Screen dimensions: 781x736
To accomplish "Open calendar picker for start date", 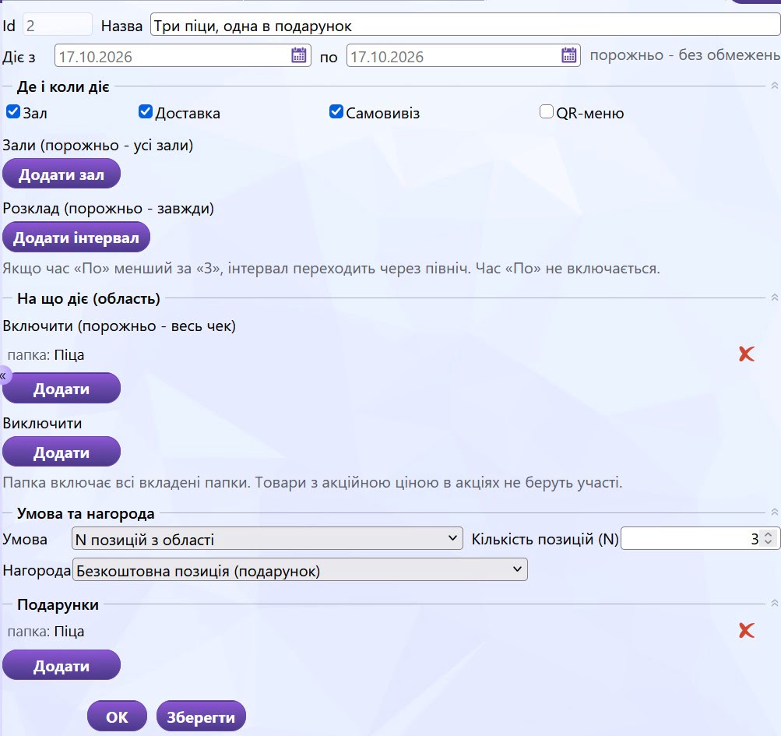I will [x=299, y=55].
